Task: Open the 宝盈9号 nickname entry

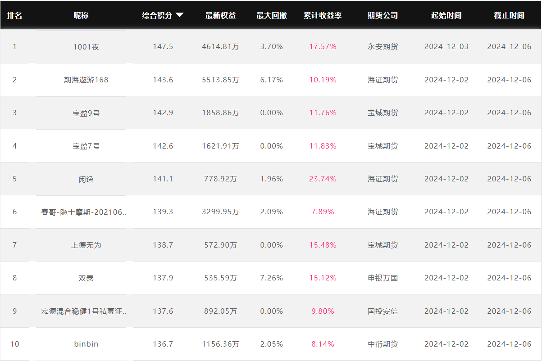Action: 86,113
